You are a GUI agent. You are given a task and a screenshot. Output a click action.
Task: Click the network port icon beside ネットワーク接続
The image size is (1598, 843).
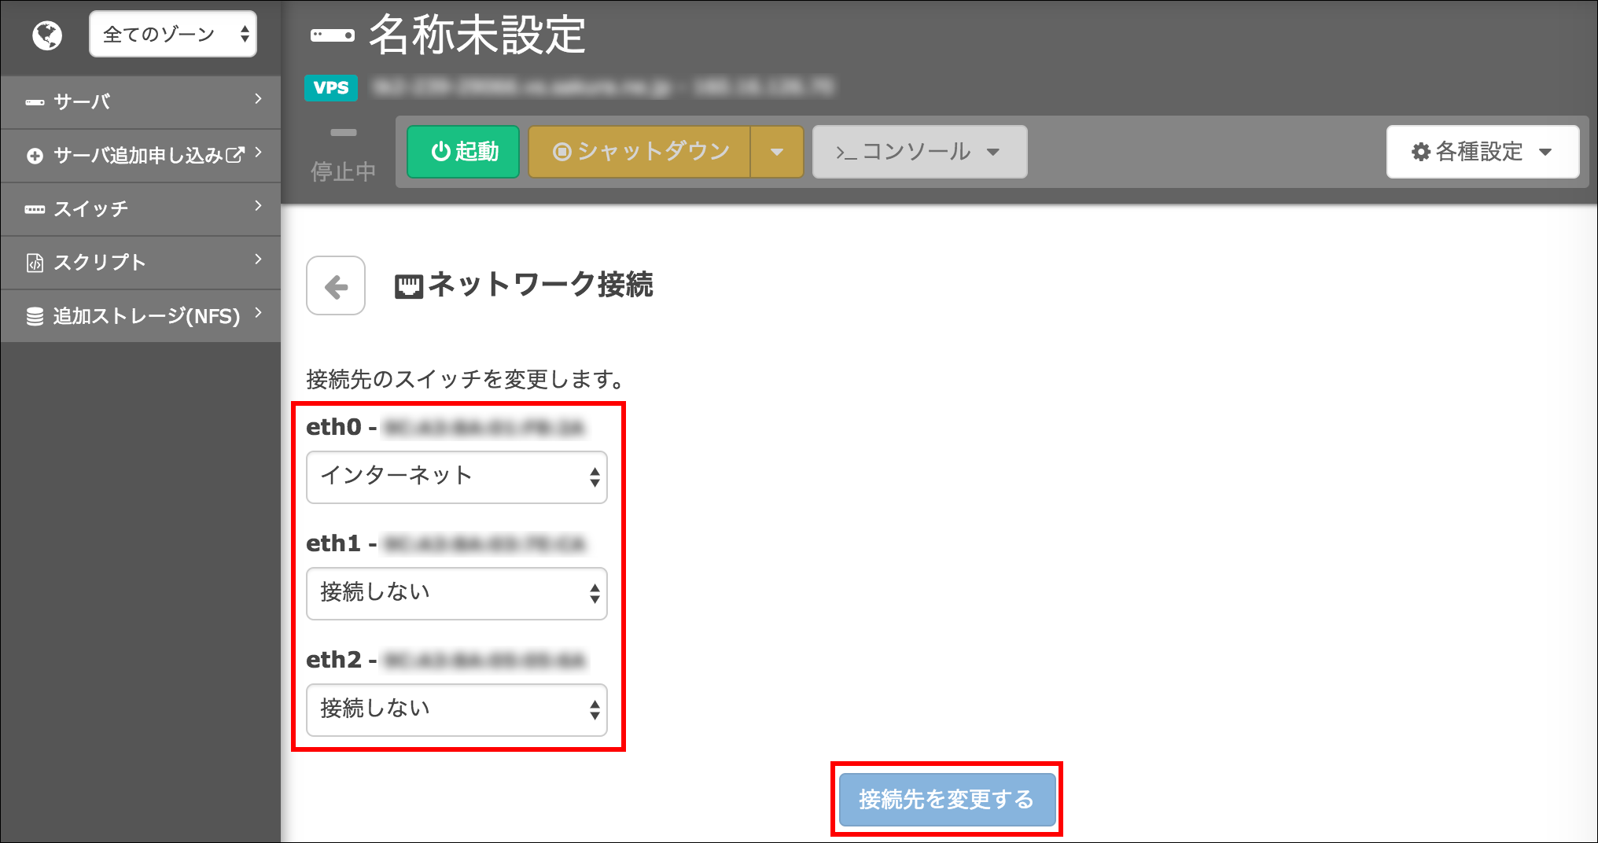tap(408, 286)
